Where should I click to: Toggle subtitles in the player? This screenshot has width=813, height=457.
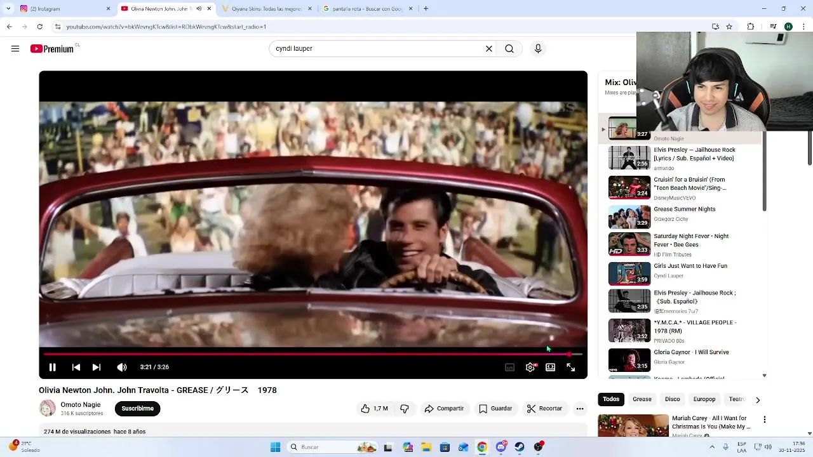509,367
